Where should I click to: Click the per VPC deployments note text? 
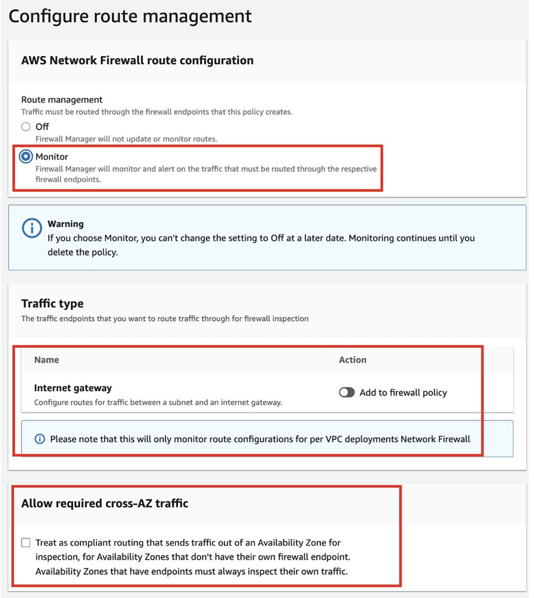point(260,439)
